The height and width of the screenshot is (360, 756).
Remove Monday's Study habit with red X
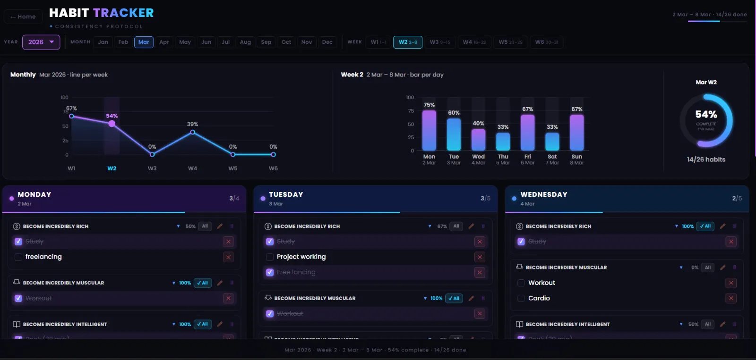pos(228,242)
